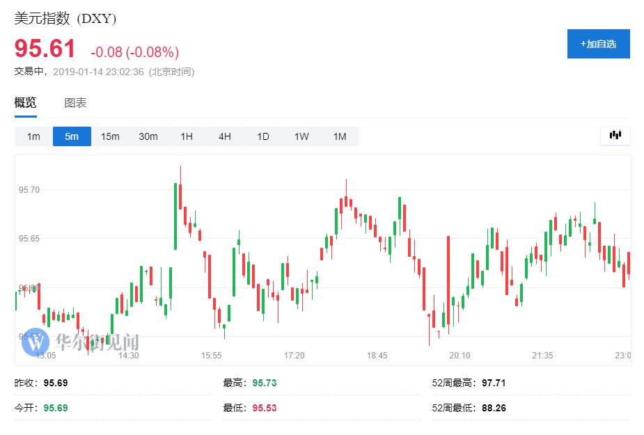
Task: Click the candlestick chart type icon
Action: click(615, 135)
